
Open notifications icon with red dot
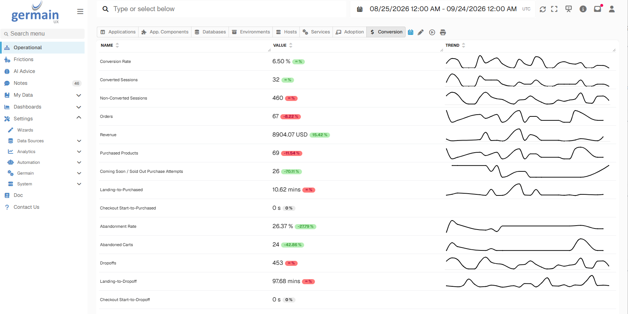(598, 9)
